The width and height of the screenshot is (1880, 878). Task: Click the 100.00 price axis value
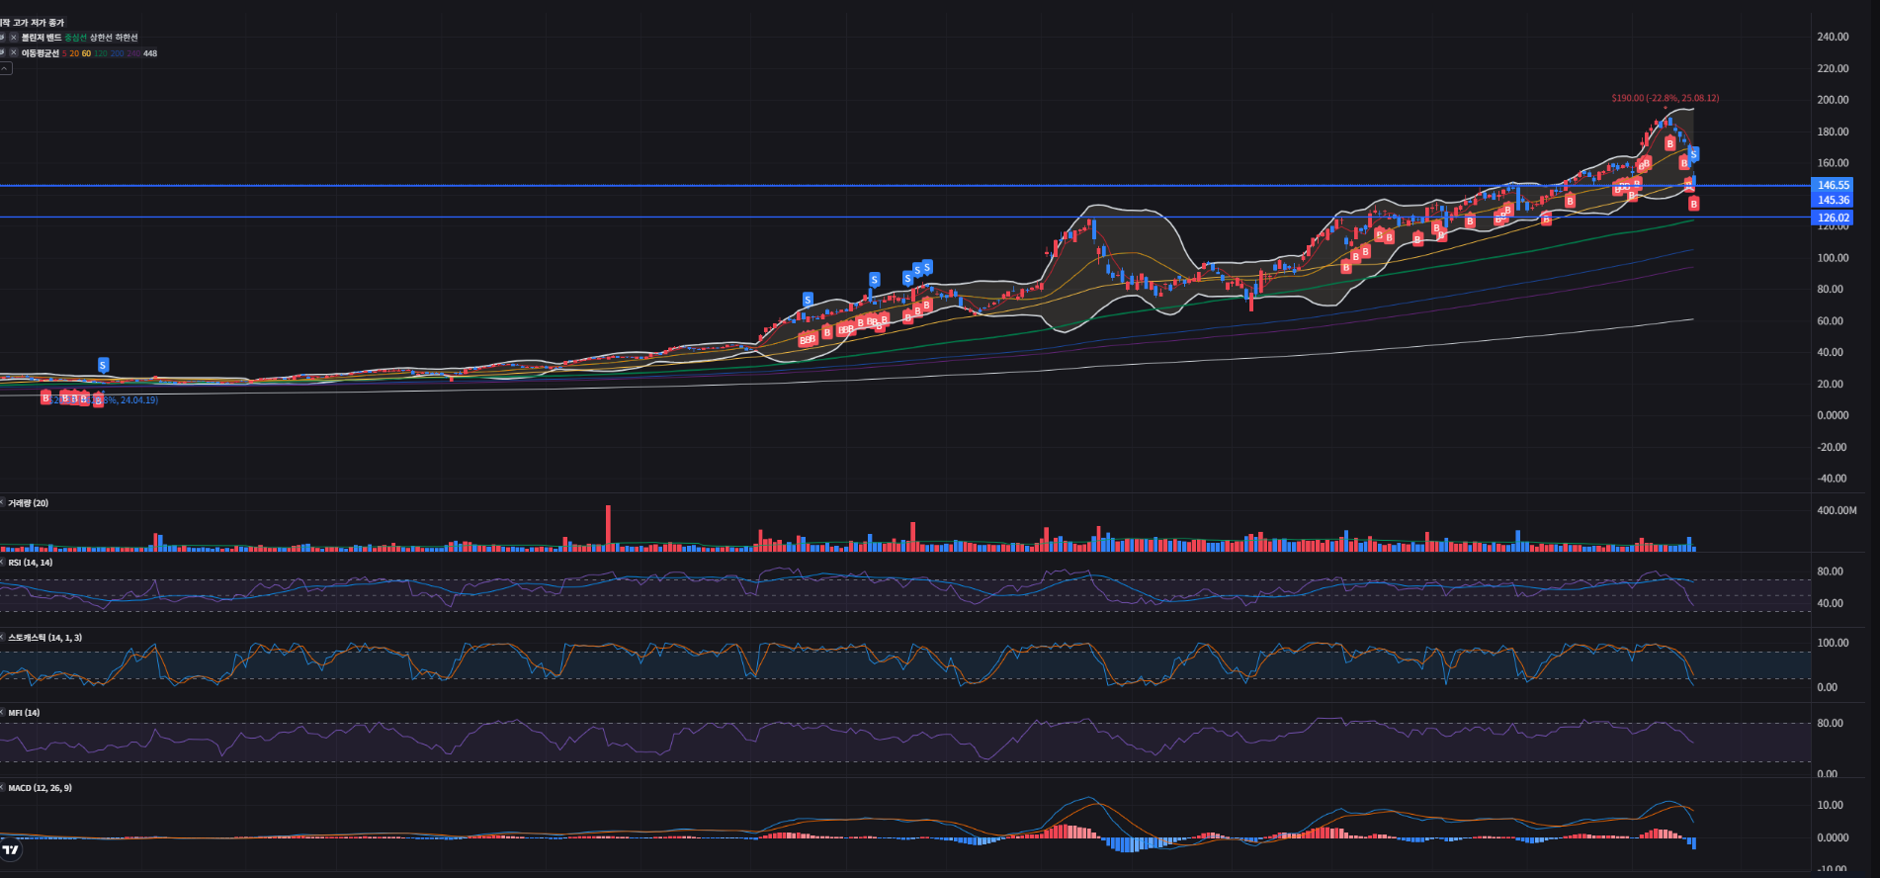coord(1833,258)
